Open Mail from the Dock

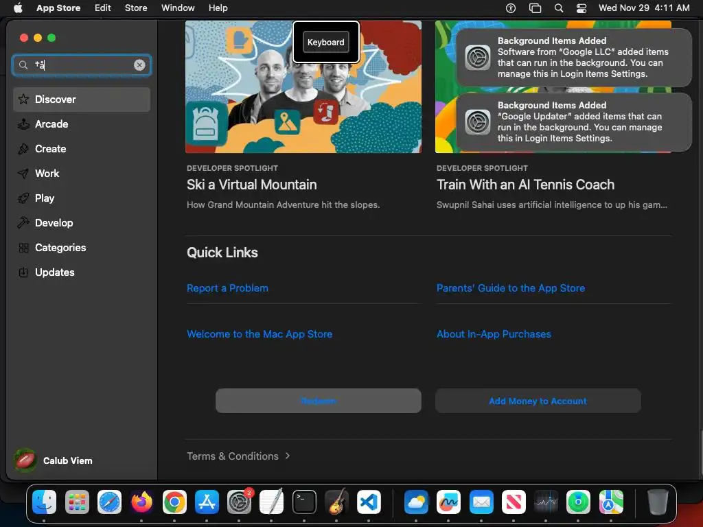tap(481, 502)
